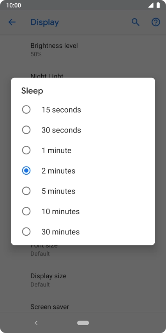The width and height of the screenshot is (166, 333).
Task: Tap the system back chevron in navigation bar
Action: click(x=36, y=323)
